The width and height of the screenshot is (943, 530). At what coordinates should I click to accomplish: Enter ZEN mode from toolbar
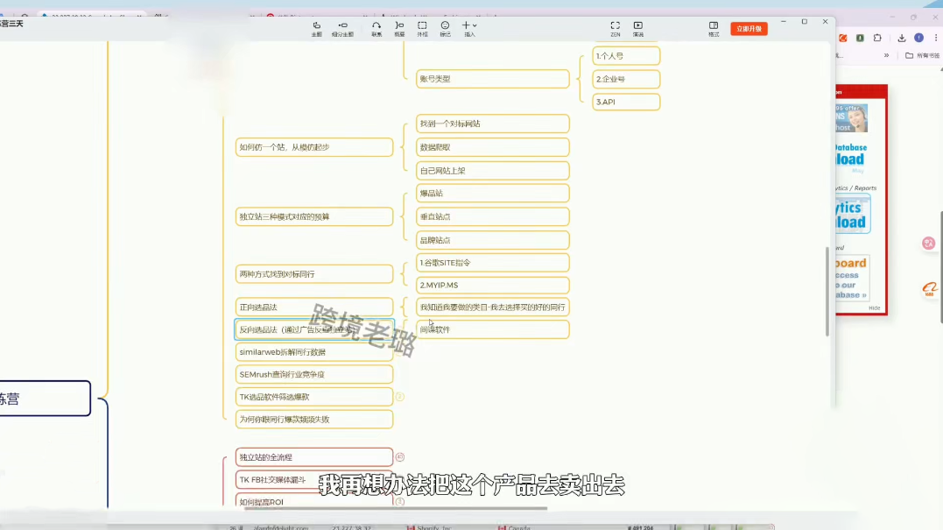tap(616, 28)
